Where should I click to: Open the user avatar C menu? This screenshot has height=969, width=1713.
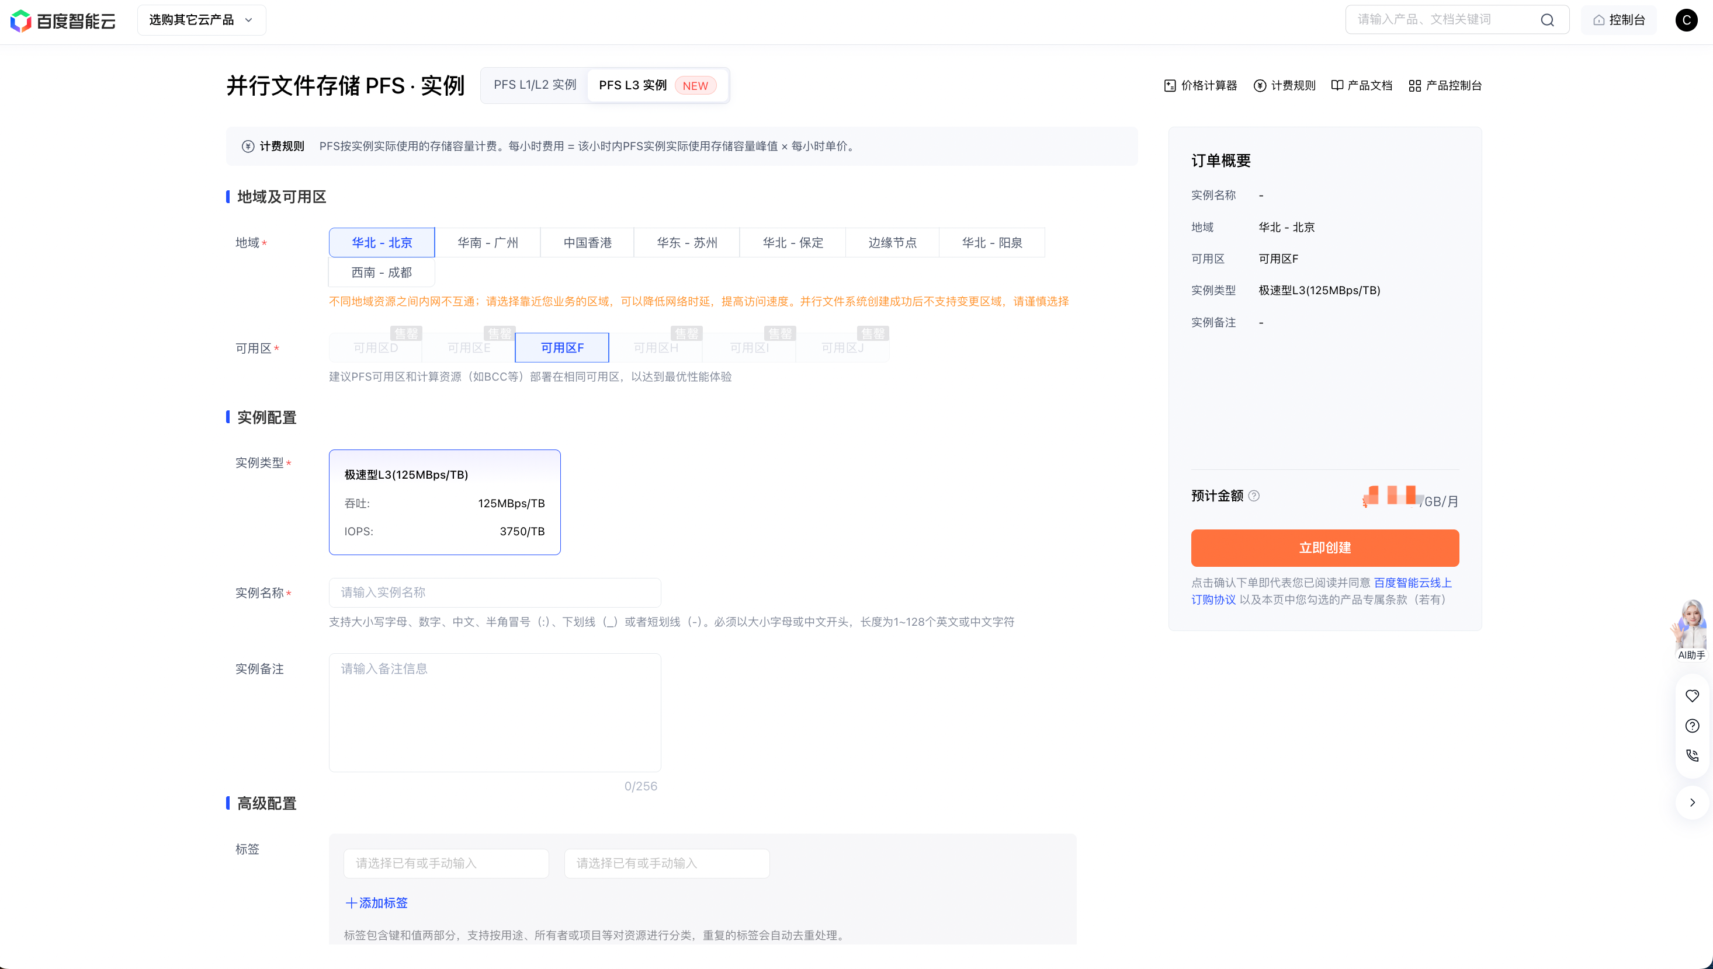tap(1686, 20)
